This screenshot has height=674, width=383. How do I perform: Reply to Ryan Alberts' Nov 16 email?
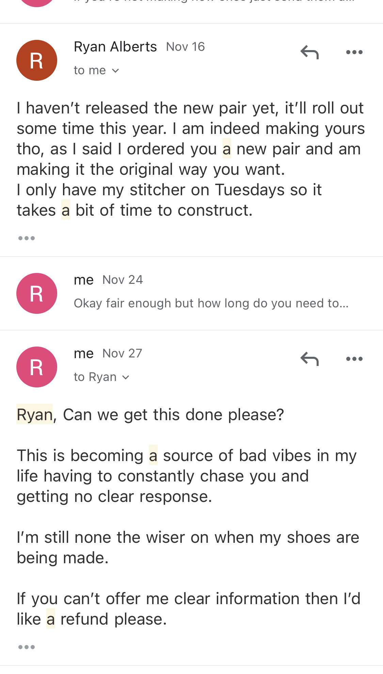coord(309,52)
